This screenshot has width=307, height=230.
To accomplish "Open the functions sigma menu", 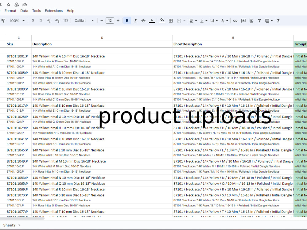I will click(278, 21).
